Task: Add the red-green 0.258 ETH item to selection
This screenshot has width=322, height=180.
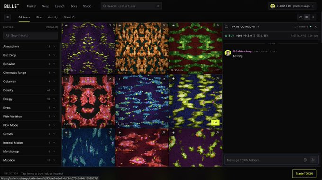Action: (x=173, y=26)
